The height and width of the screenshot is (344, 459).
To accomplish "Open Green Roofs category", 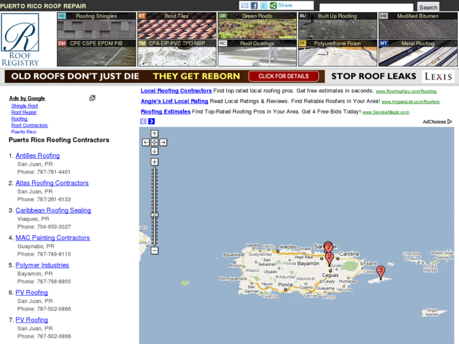I will (x=257, y=26).
